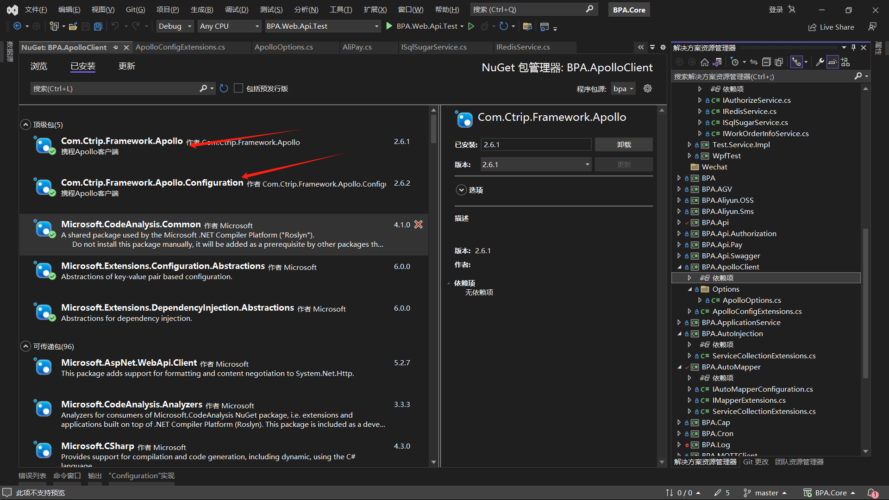Click Collapse All in Solution Explorer
This screenshot has width=889, height=500.
point(766,62)
